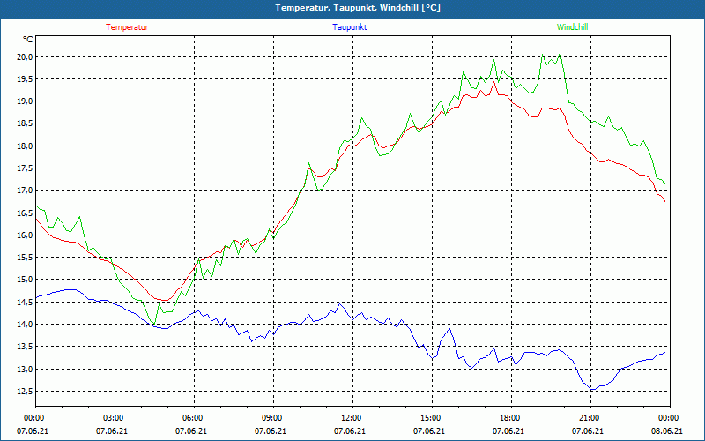
Task: Click the 18:00 time label
Action: 509,418
